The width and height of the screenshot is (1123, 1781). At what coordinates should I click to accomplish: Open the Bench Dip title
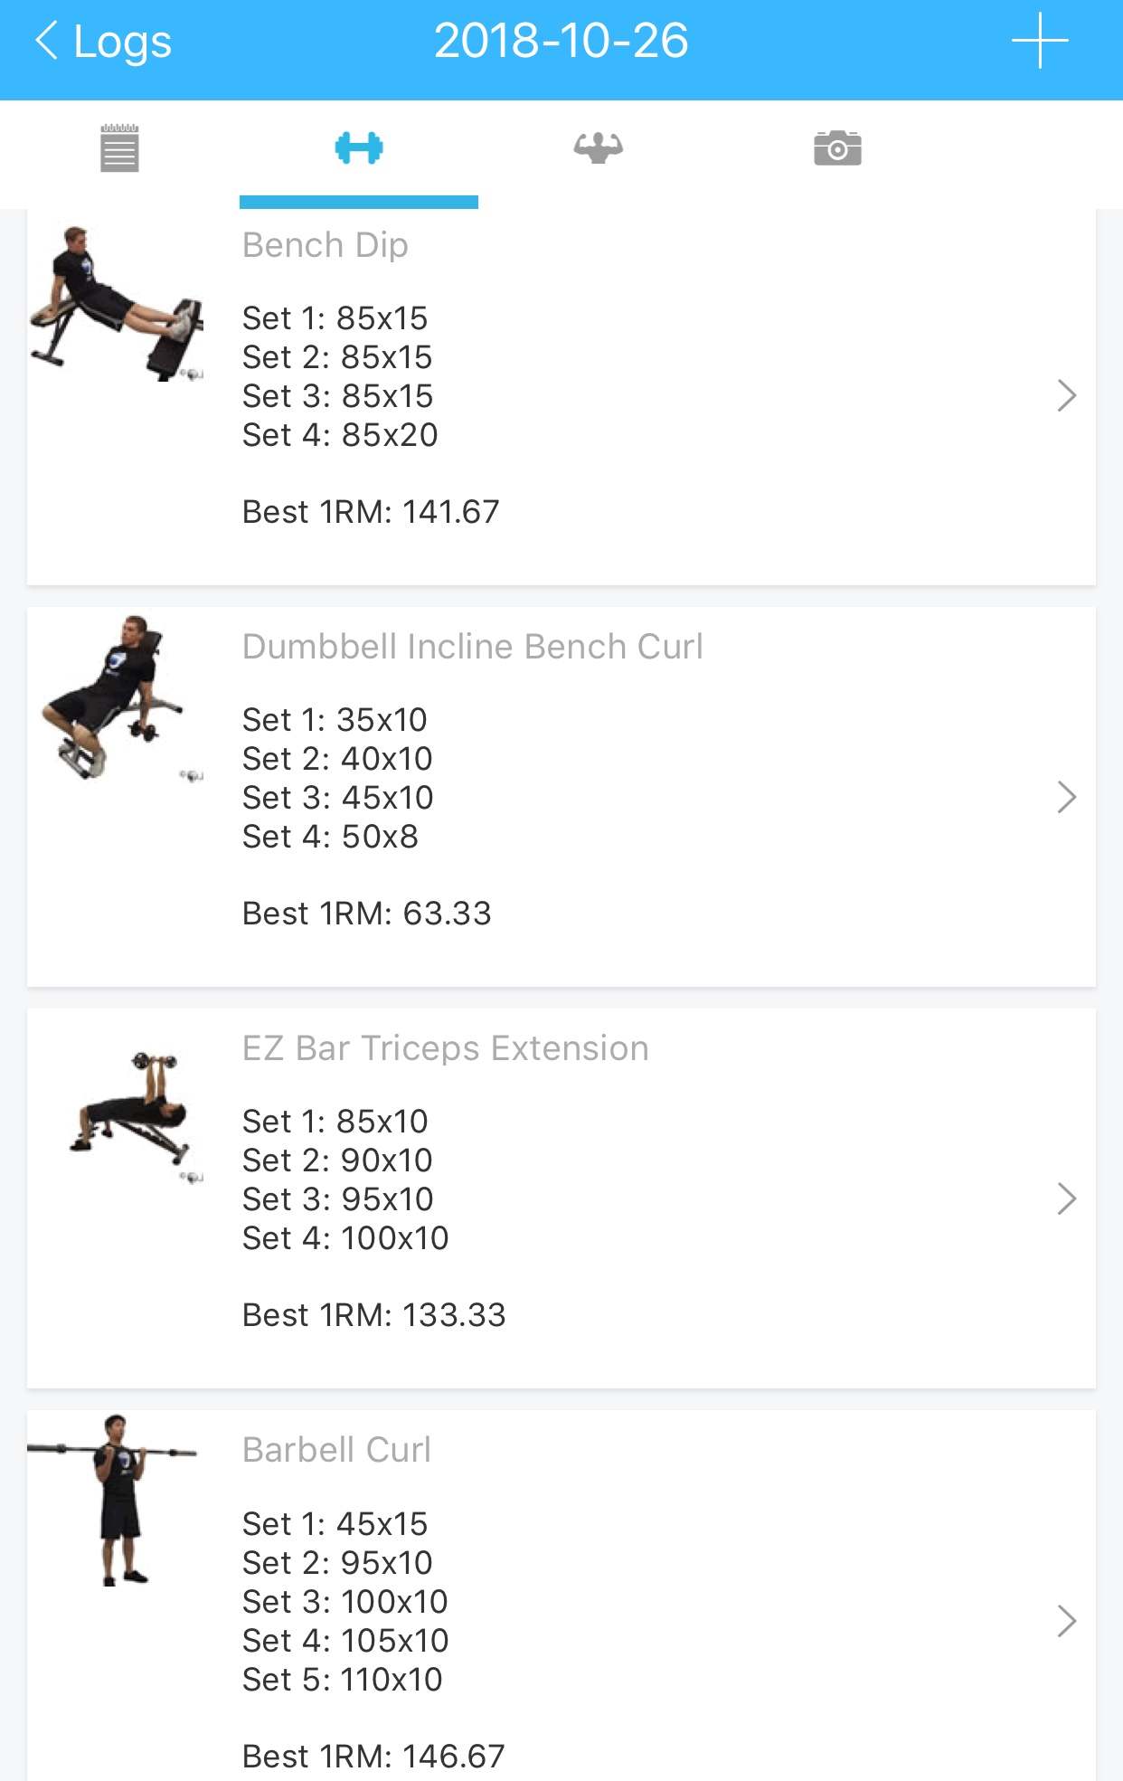(326, 245)
